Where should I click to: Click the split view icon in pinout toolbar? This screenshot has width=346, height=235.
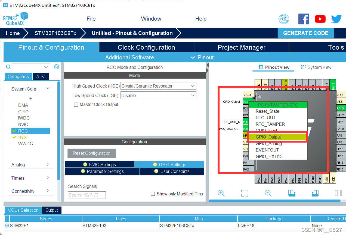click(339, 193)
